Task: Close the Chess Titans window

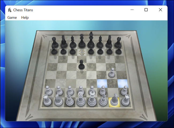Action: (x=160, y=10)
